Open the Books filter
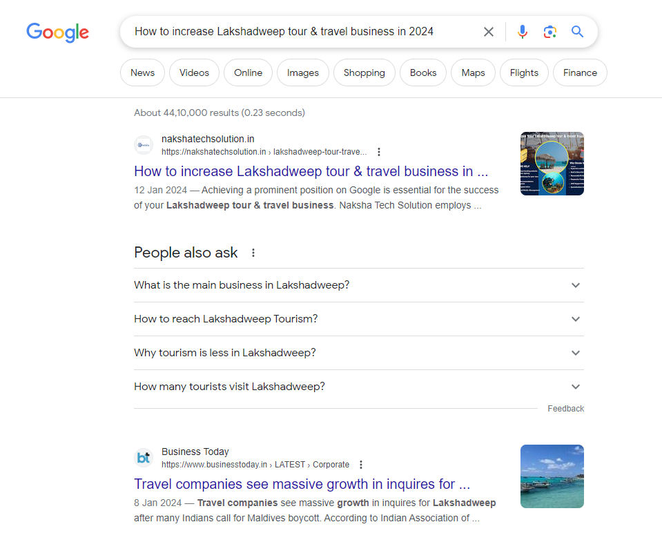 point(423,72)
